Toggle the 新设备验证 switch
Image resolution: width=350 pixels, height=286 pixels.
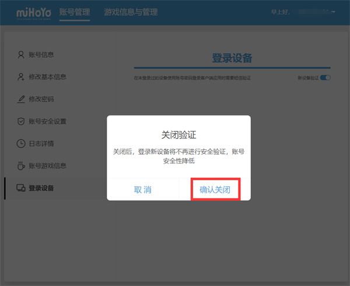click(x=325, y=78)
